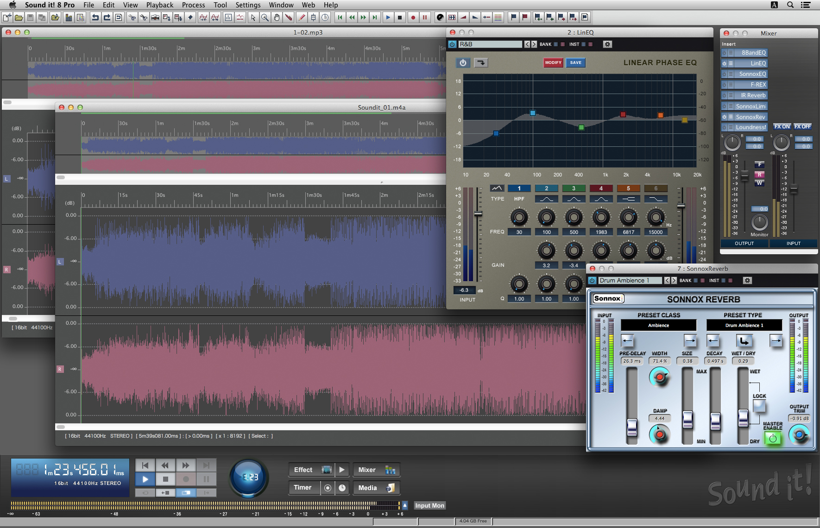Open band 5 filter type selector
Screen dimensions: 820x528
[x=628, y=199]
